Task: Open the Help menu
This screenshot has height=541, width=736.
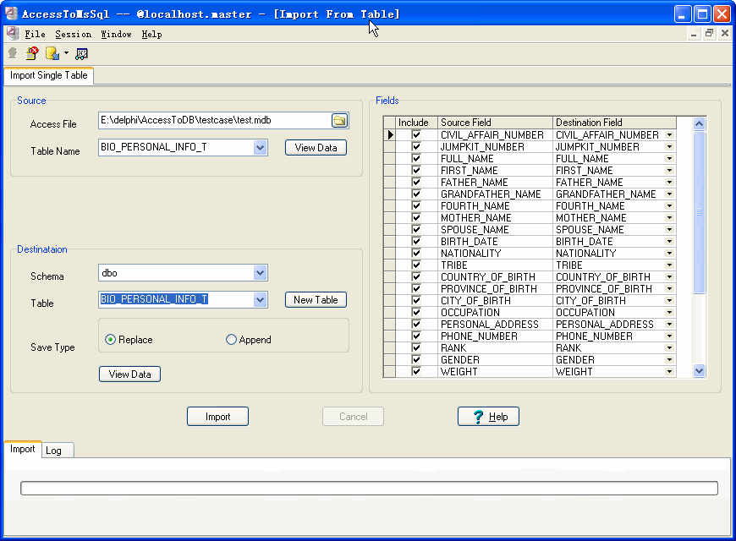Action: click(x=151, y=35)
